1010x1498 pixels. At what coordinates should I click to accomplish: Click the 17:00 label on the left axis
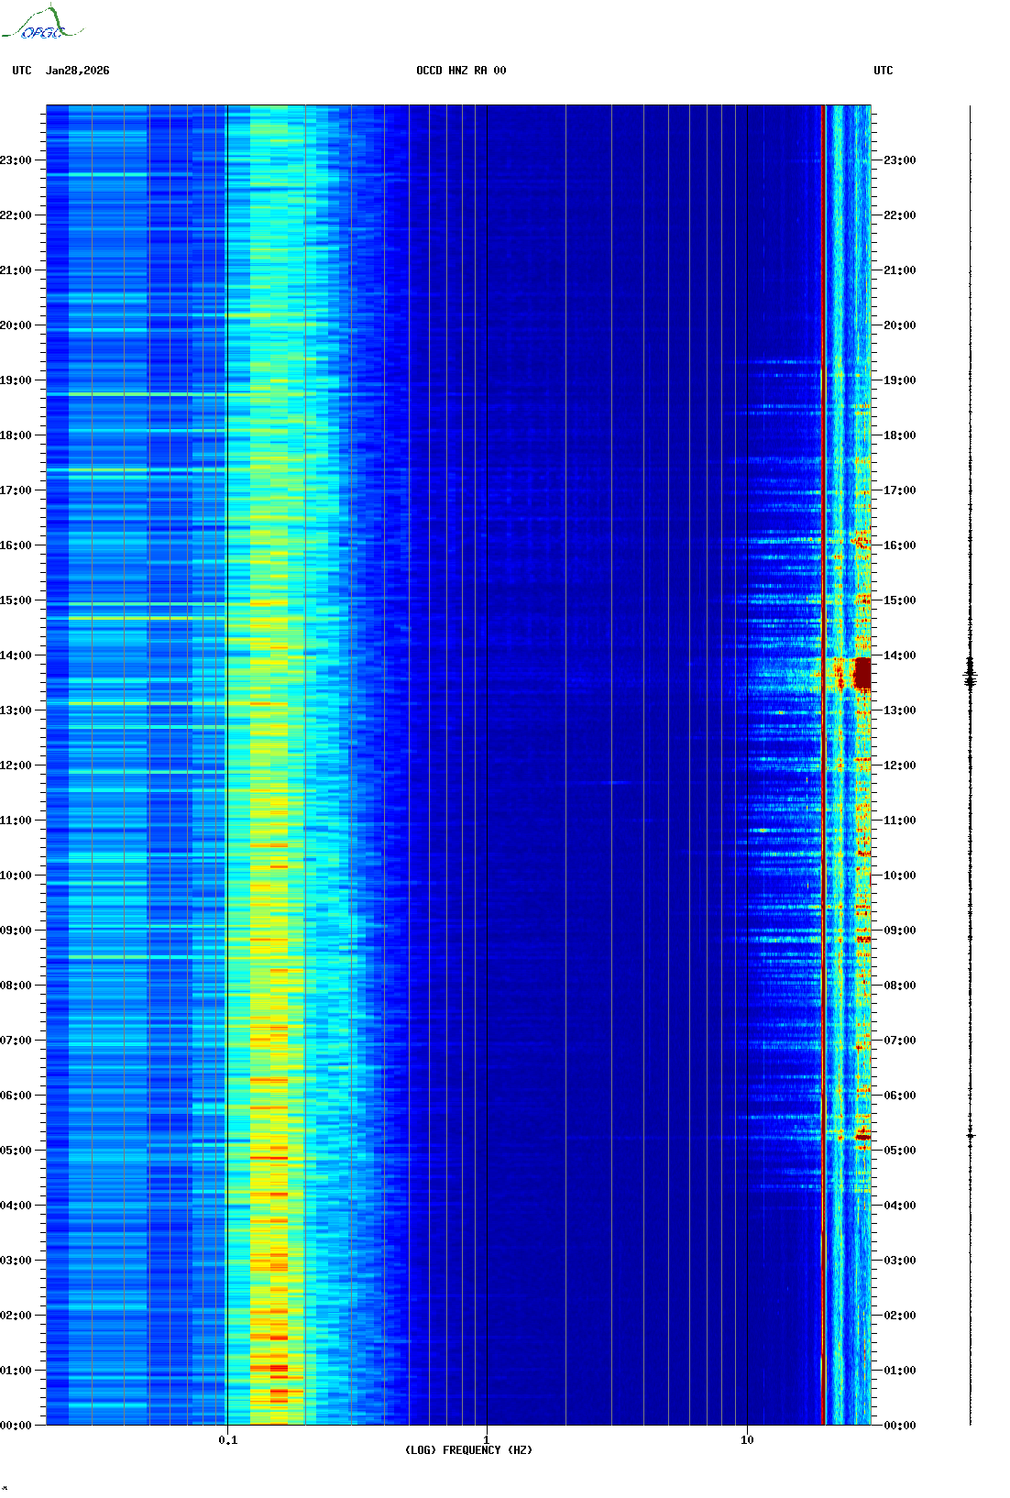(16, 490)
